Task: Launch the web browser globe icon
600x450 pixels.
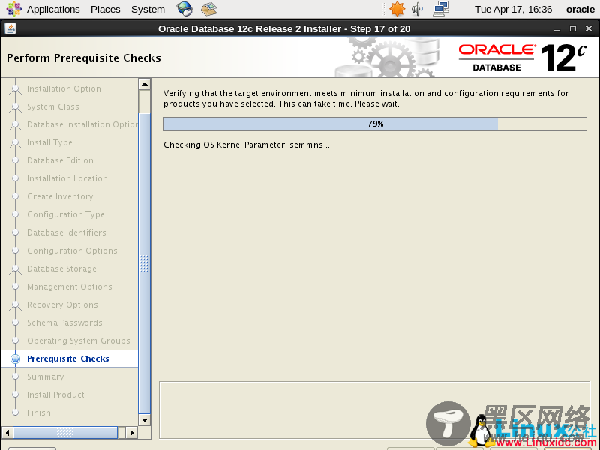Action: [184, 9]
